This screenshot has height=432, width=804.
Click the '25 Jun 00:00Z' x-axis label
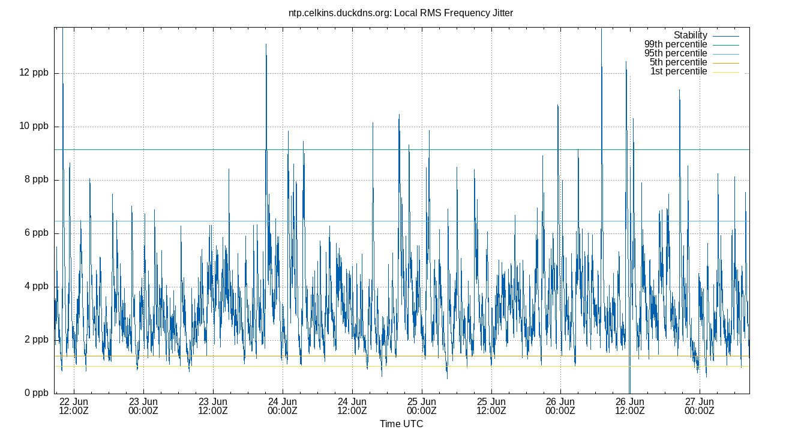coord(422,406)
